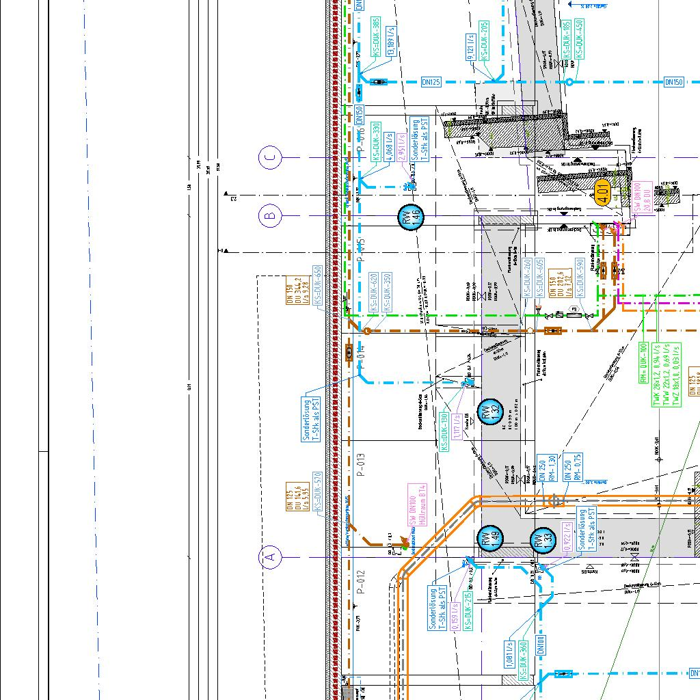The width and height of the screenshot is (700, 700).
Task: Click the KS=DUK-450 annotation label
Action: coord(579,38)
